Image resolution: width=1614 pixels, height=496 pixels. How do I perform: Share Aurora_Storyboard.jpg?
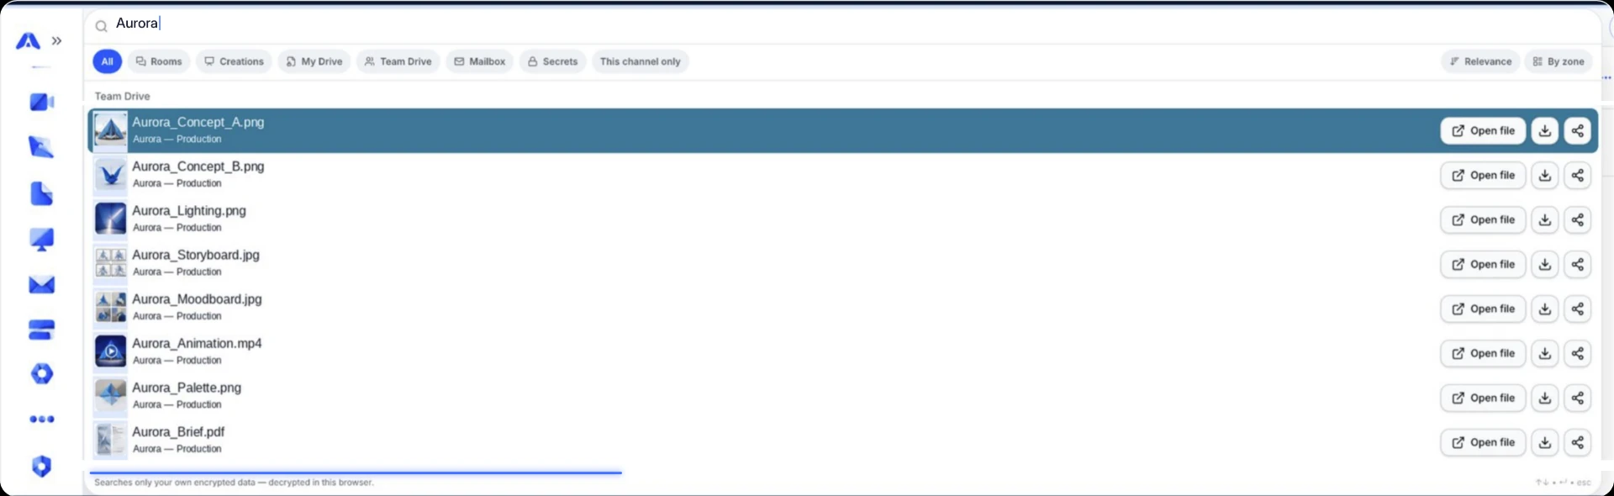coord(1577,264)
